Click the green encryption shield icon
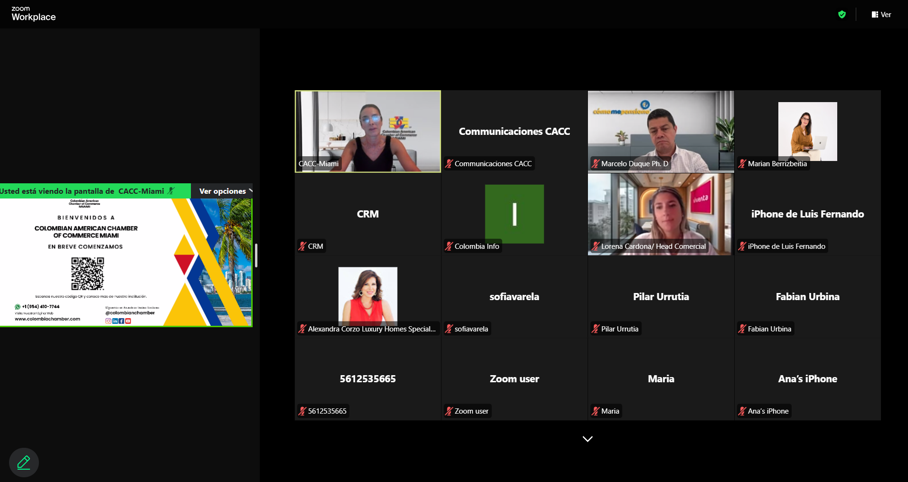908x482 pixels. [x=842, y=14]
